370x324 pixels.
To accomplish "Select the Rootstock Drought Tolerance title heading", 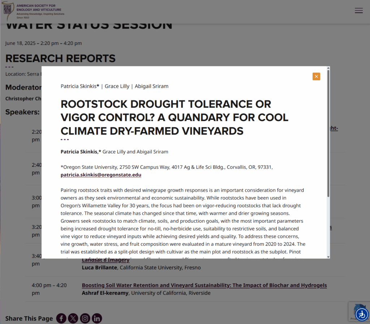I will (175, 118).
